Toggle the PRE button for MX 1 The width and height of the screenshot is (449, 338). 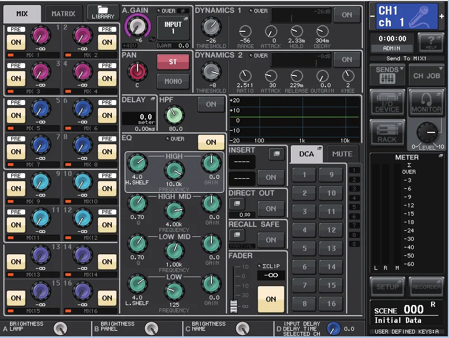pyautogui.click(x=16, y=29)
